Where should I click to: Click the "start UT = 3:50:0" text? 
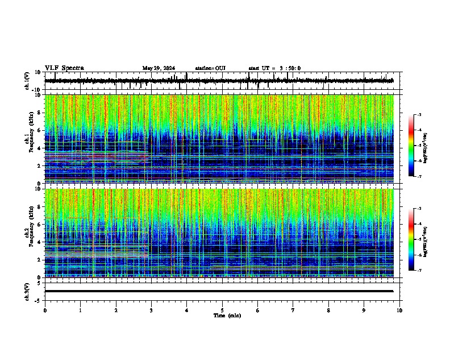point(274,68)
